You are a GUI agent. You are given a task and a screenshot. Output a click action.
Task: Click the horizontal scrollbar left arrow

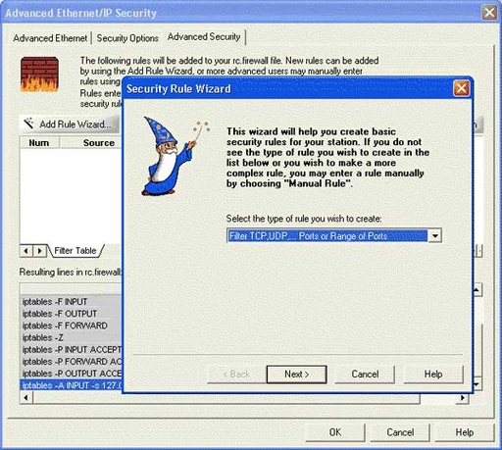tap(26, 398)
